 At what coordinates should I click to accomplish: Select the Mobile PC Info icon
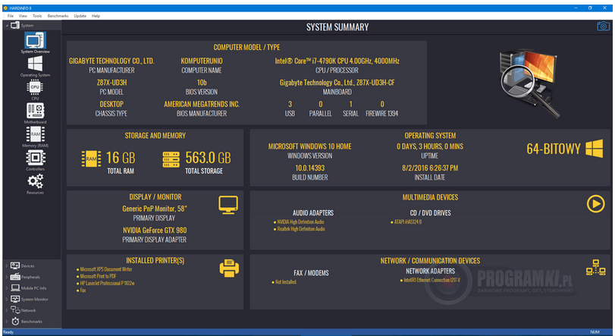(x=15, y=287)
